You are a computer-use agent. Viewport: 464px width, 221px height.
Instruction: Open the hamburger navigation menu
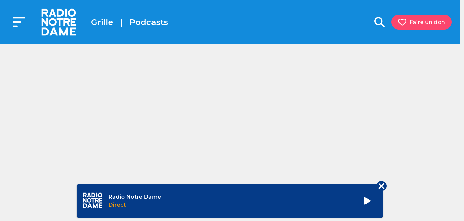pyautogui.click(x=19, y=22)
